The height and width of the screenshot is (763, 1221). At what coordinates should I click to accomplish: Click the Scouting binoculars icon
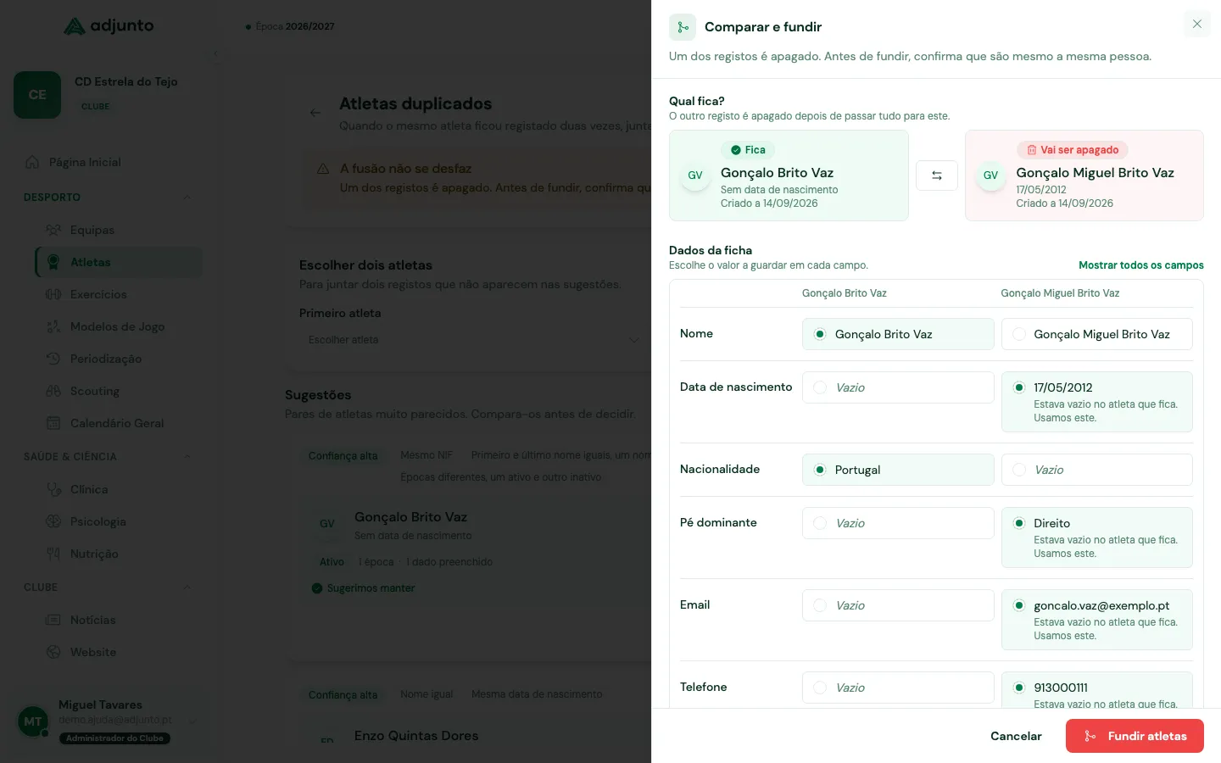pyautogui.click(x=53, y=391)
